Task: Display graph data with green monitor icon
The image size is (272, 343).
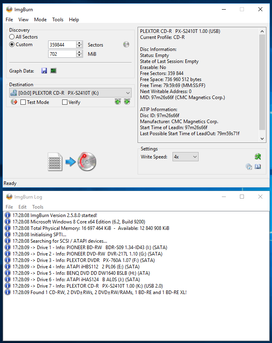Action: click(53, 71)
